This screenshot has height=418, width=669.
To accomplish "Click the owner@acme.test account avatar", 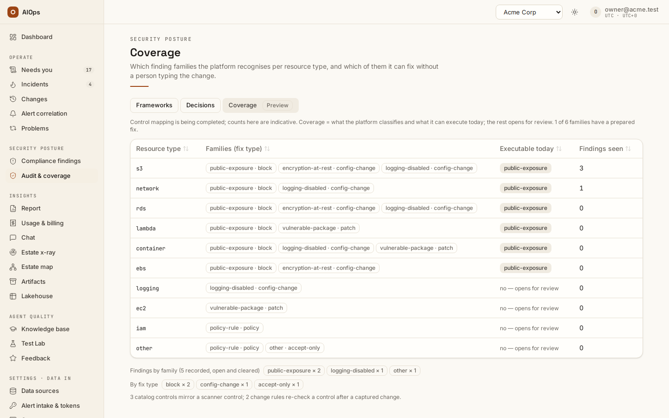I will click(596, 12).
